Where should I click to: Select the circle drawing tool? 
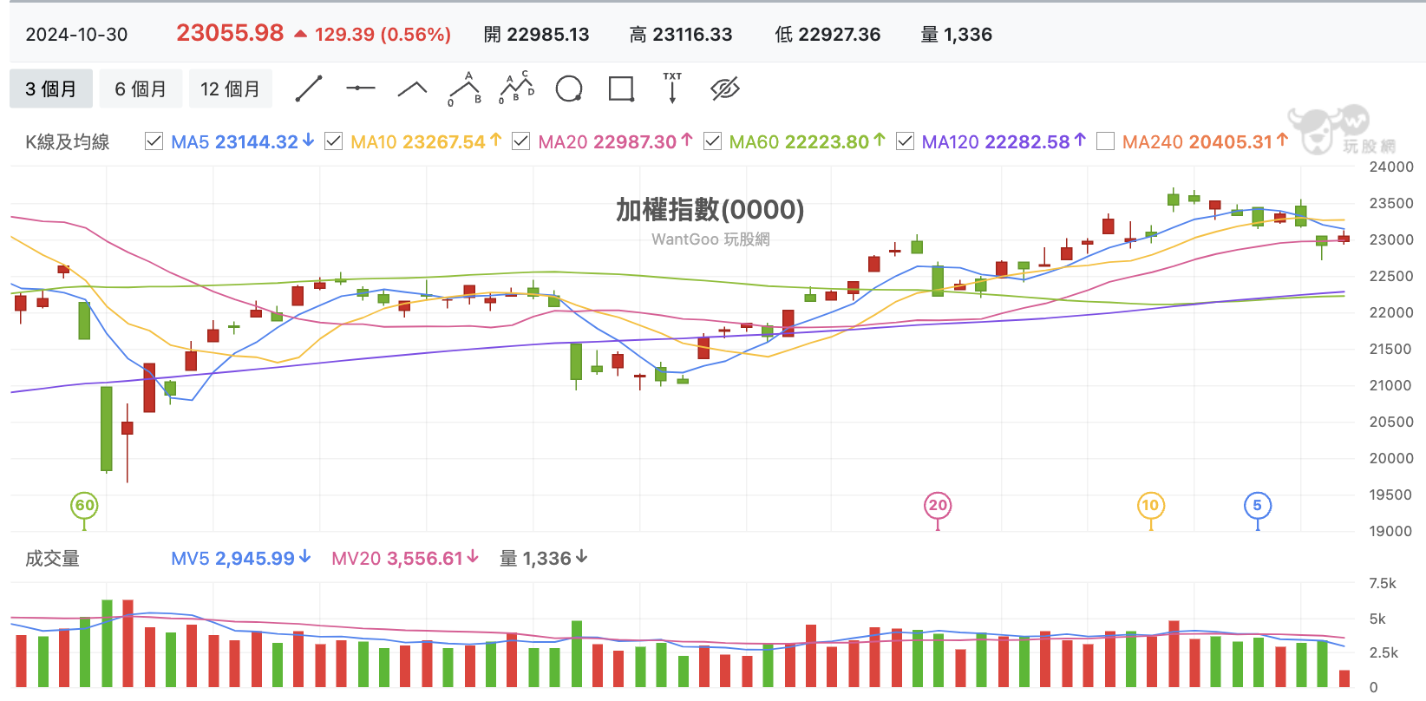[569, 88]
